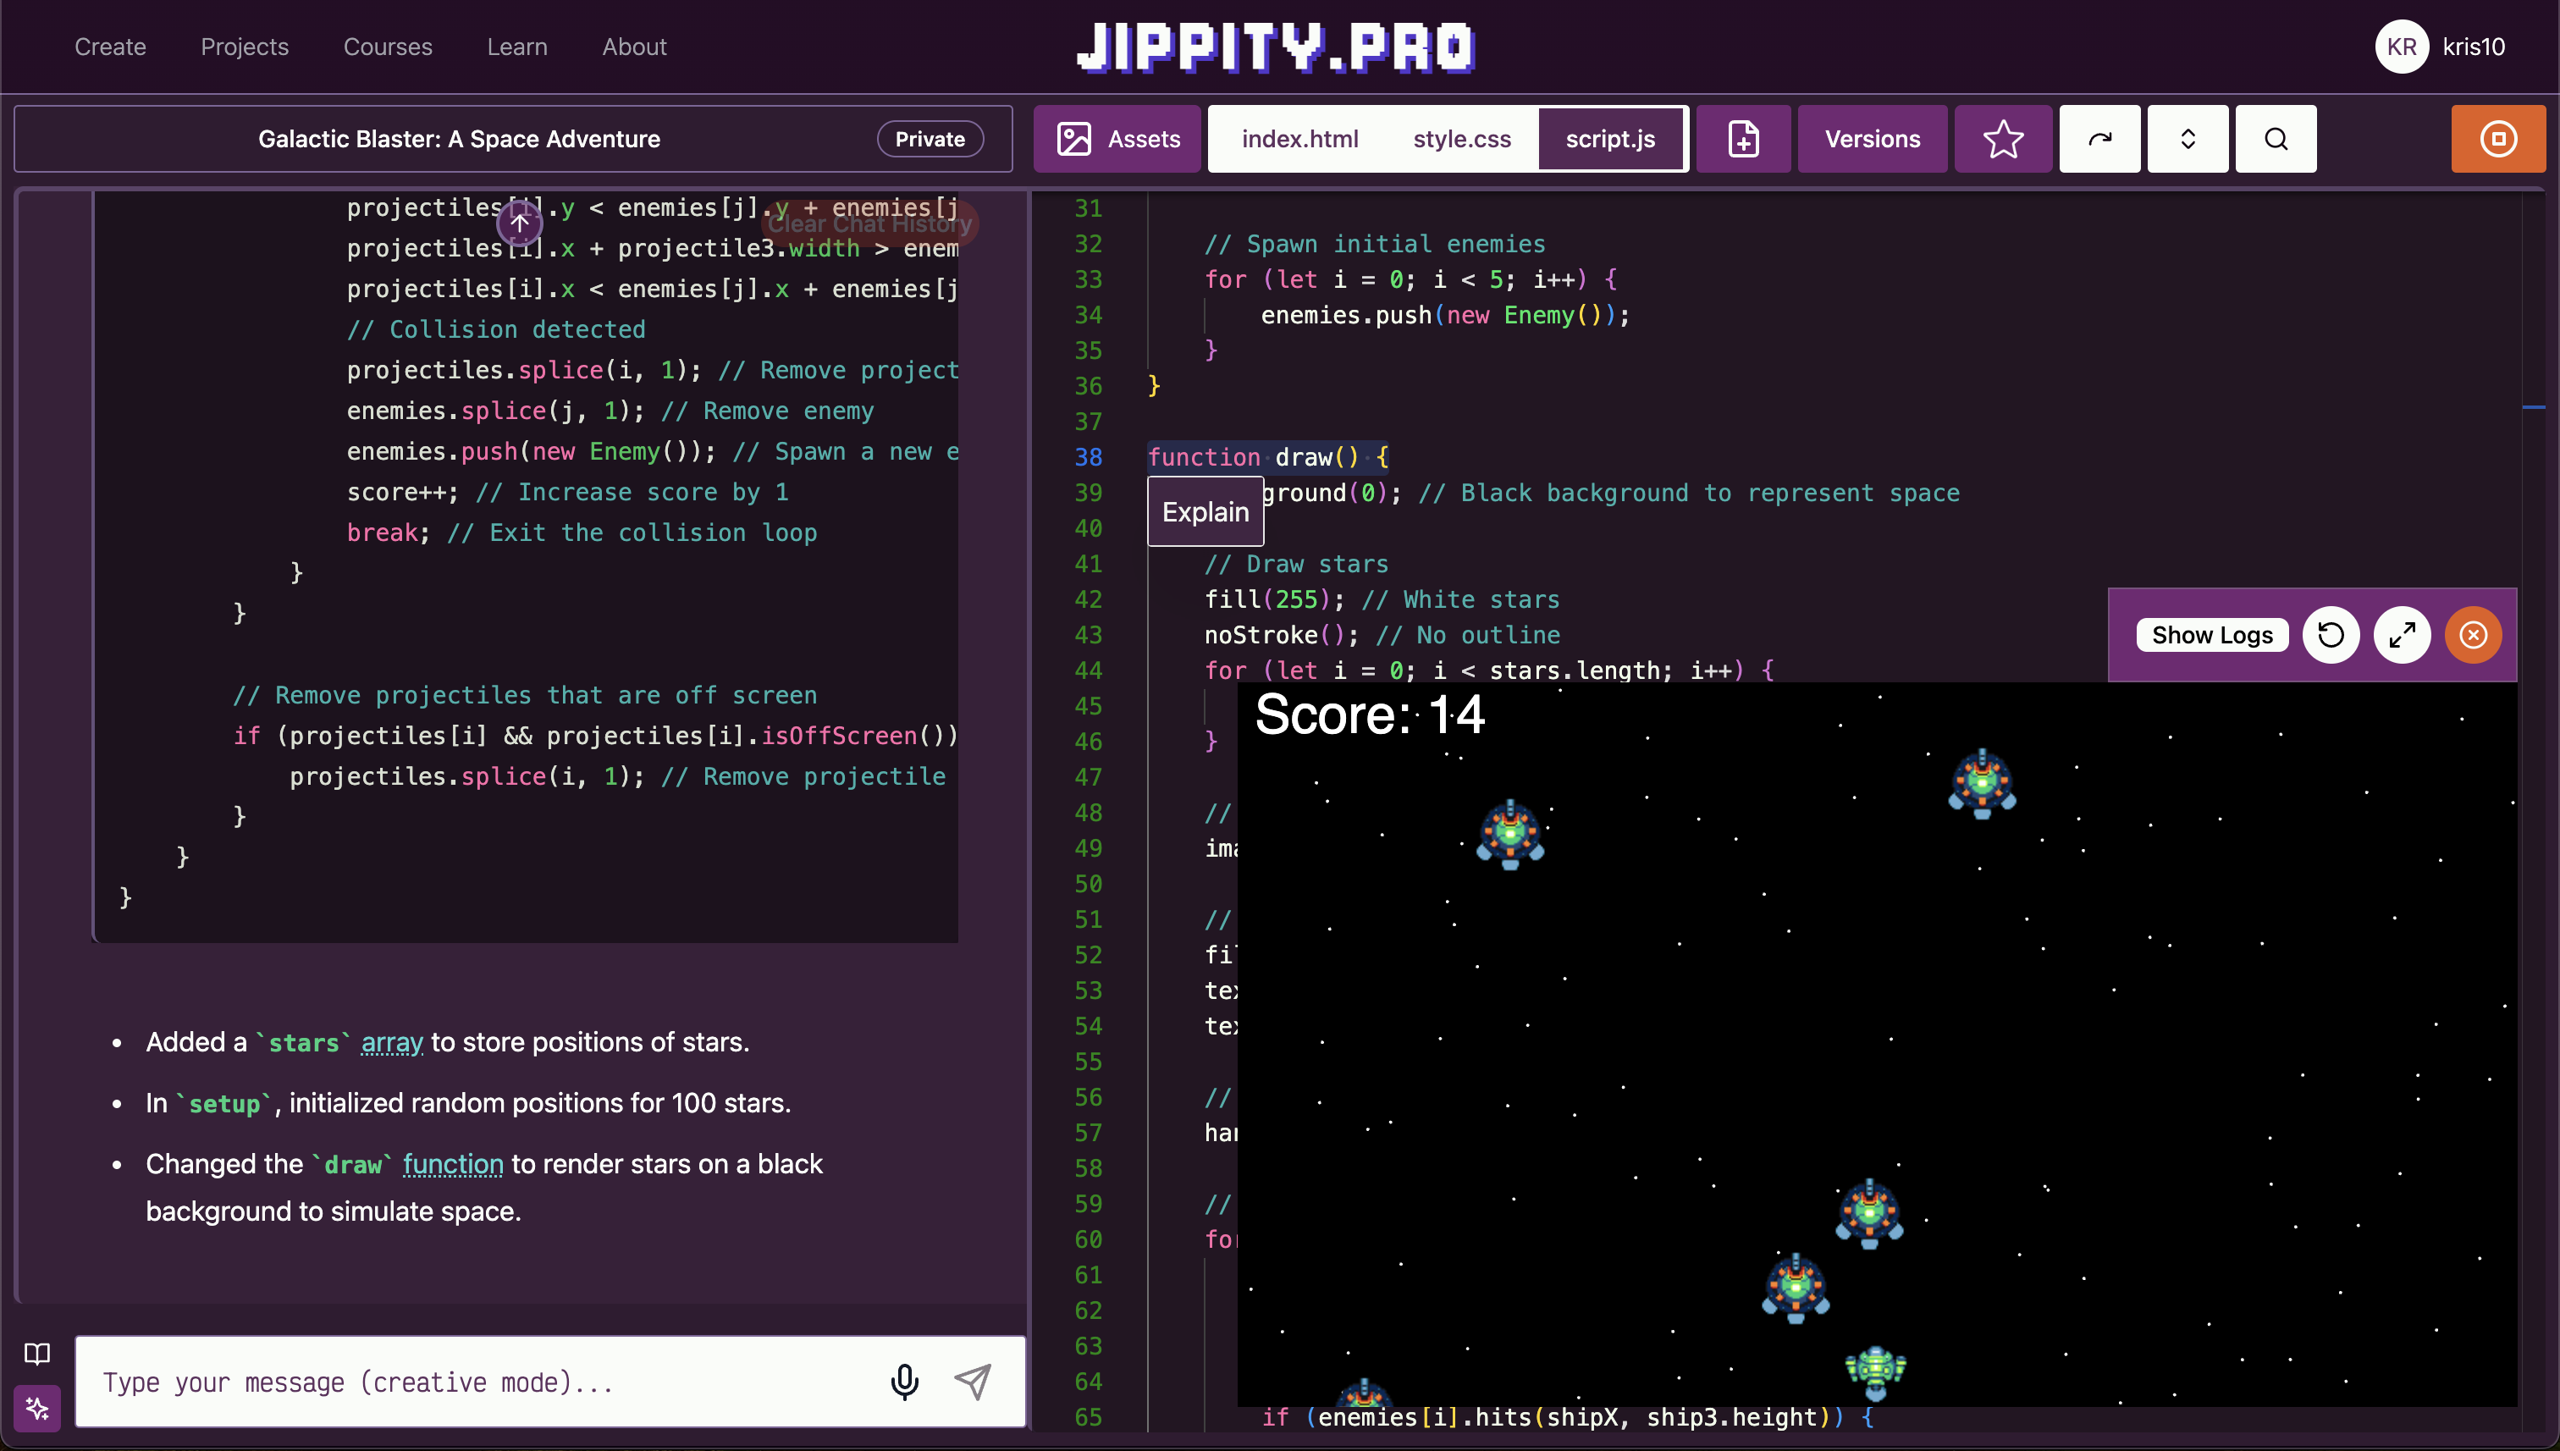Viewport: 2560px width, 1451px height.
Task: Toggle creative mode sparkle button
Action: (x=37, y=1408)
